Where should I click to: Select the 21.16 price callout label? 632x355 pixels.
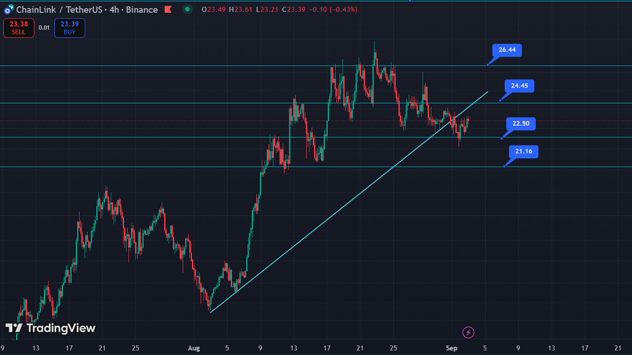pyautogui.click(x=523, y=152)
